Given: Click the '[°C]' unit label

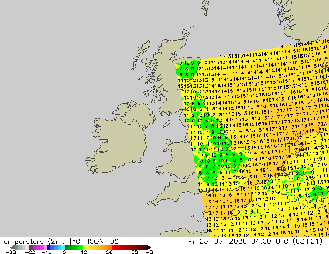Looking at the screenshot, I should pos(76,241).
